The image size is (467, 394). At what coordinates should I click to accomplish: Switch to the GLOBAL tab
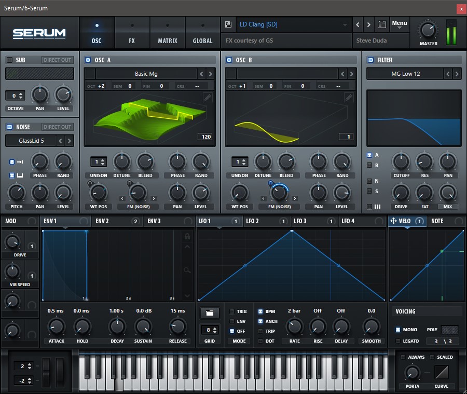click(202, 33)
